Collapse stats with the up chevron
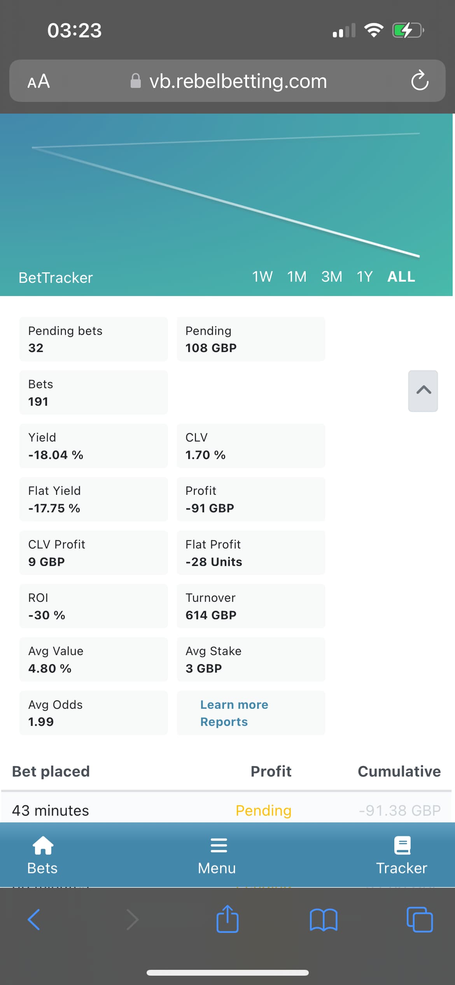 (x=423, y=391)
